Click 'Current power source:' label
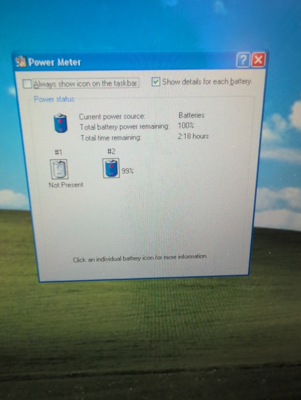Viewport: 301px width, 400px height. coord(112,117)
